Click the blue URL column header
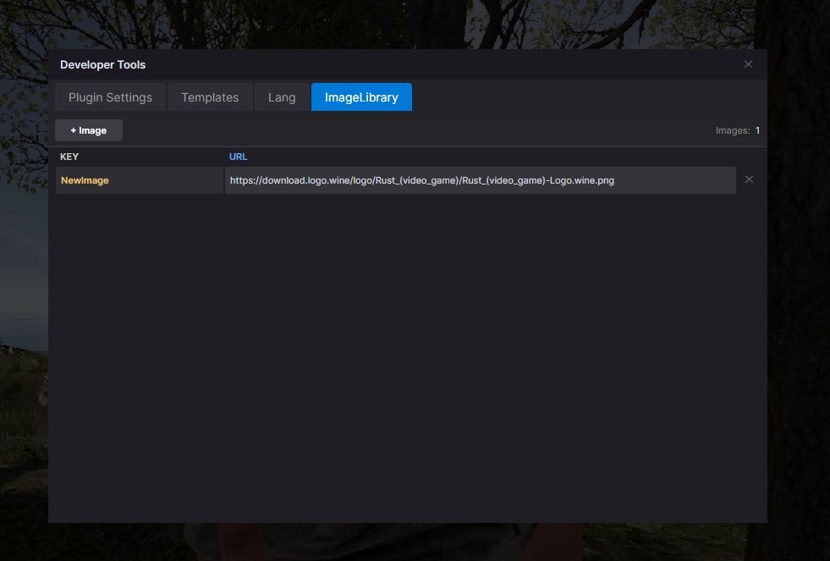The image size is (830, 561). pos(238,157)
